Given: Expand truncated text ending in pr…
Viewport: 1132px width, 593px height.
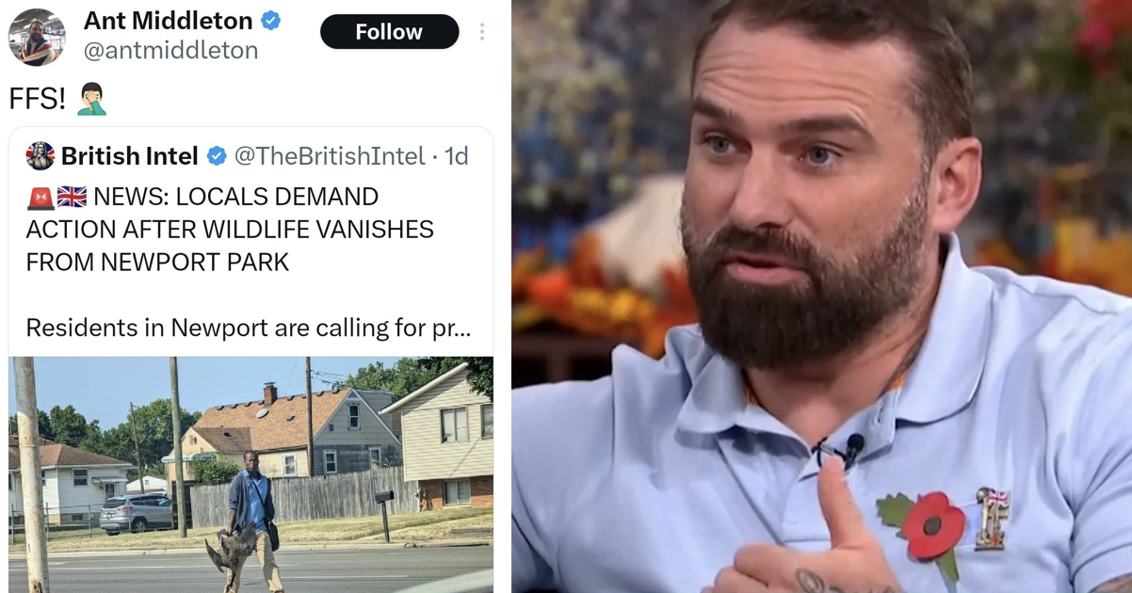Looking at the screenshot, I should 249,328.
